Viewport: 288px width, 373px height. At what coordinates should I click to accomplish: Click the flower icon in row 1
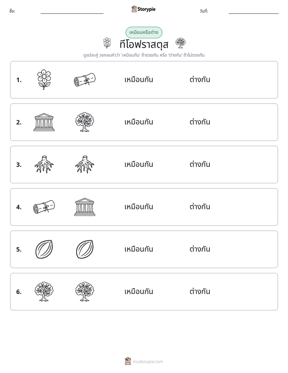click(44, 80)
